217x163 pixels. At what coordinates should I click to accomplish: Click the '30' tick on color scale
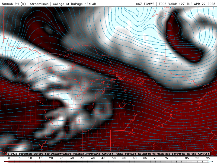[x=72, y=158]
